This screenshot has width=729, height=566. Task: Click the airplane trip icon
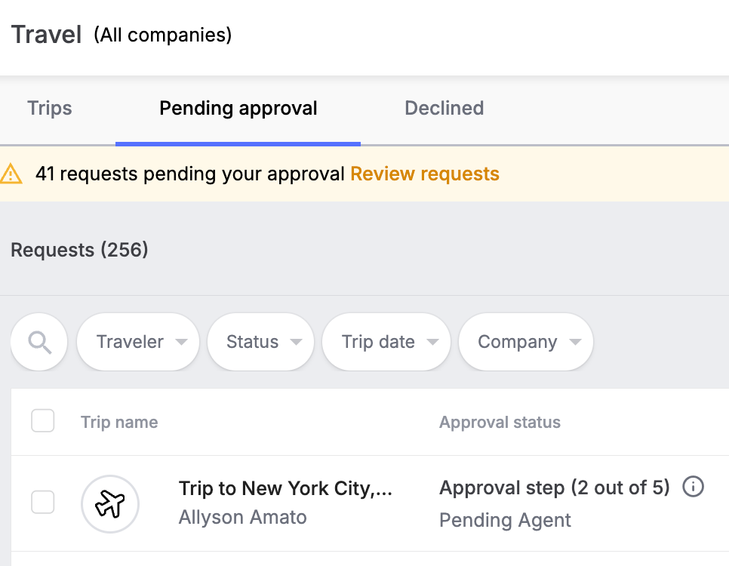click(110, 503)
